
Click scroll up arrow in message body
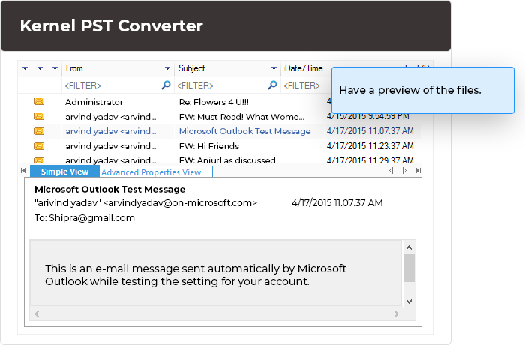point(409,247)
